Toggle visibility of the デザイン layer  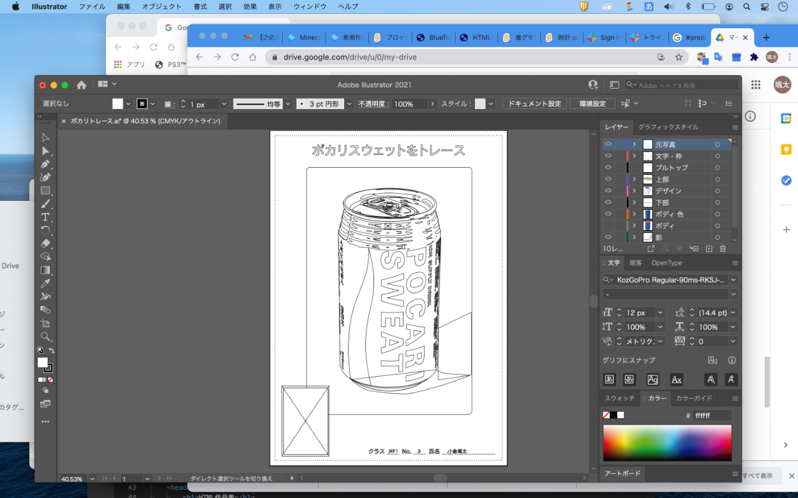(x=608, y=191)
